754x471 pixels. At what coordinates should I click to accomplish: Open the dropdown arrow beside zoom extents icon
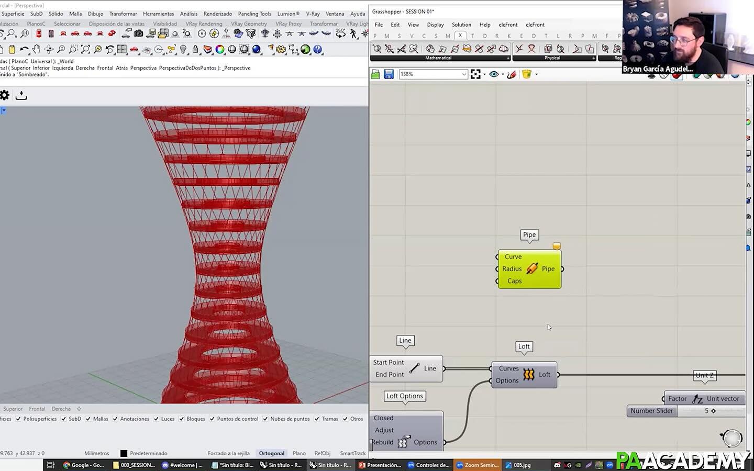click(484, 74)
